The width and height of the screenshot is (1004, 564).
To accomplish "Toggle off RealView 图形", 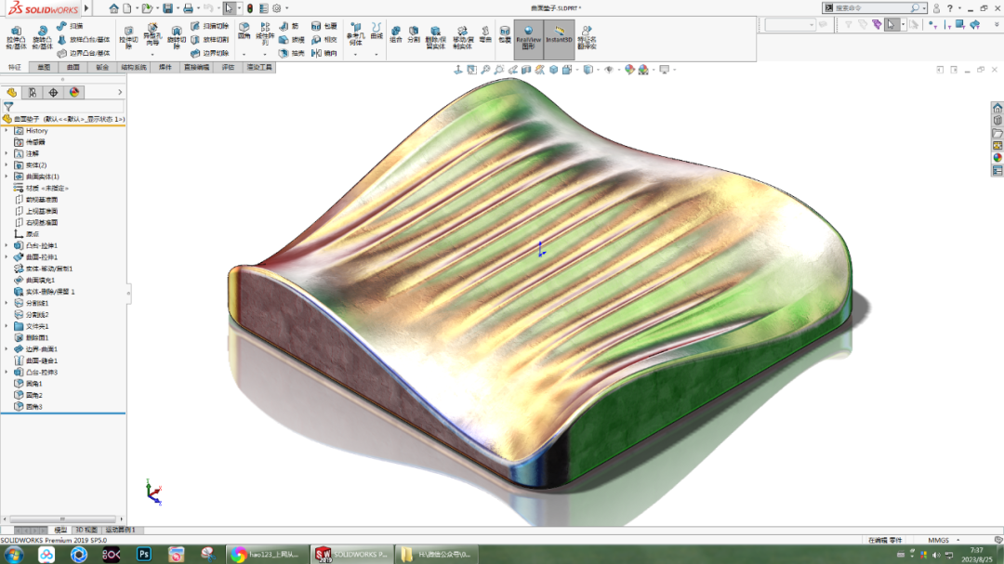I will (x=528, y=39).
